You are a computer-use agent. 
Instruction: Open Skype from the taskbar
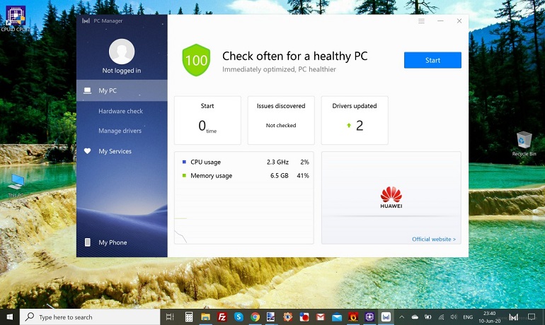(x=239, y=317)
